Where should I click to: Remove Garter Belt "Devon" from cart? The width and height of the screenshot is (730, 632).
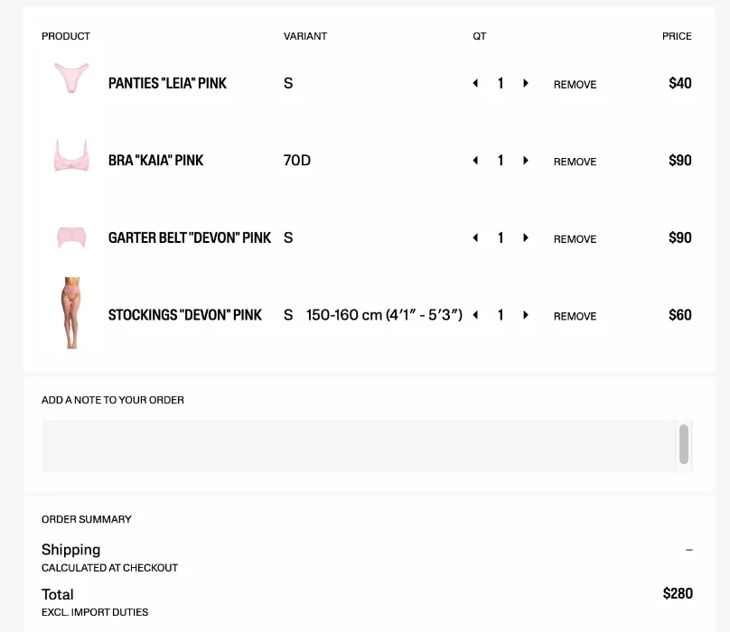575,238
